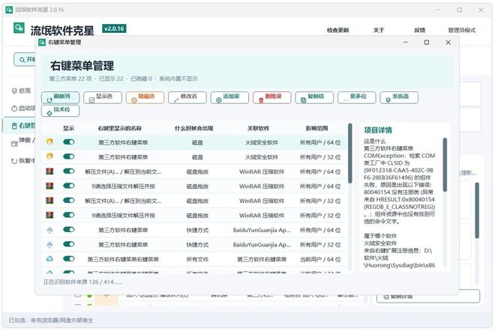The height and width of the screenshot is (331, 495).
Task: Click the orange 隐藏选 toolbar button
Action: point(145,97)
